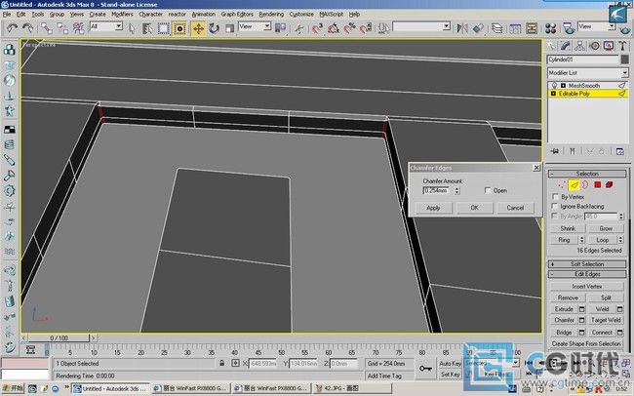
Task: Click the Use Pivot Point Center icon
Action: click(x=280, y=28)
